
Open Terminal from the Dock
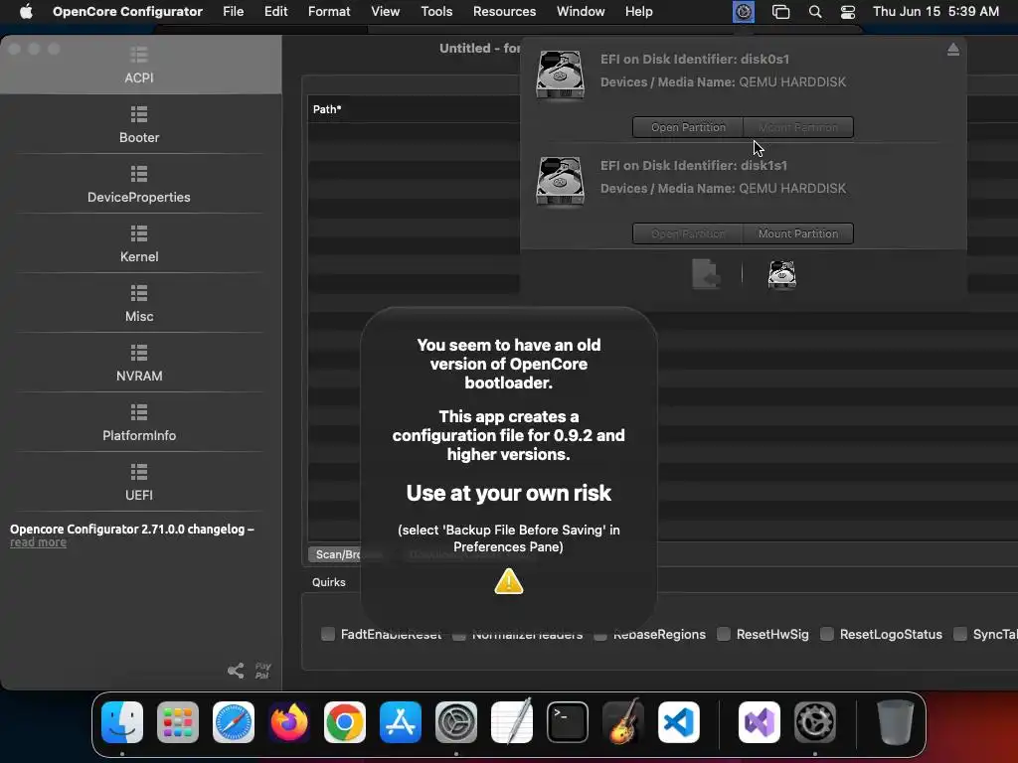pos(568,722)
